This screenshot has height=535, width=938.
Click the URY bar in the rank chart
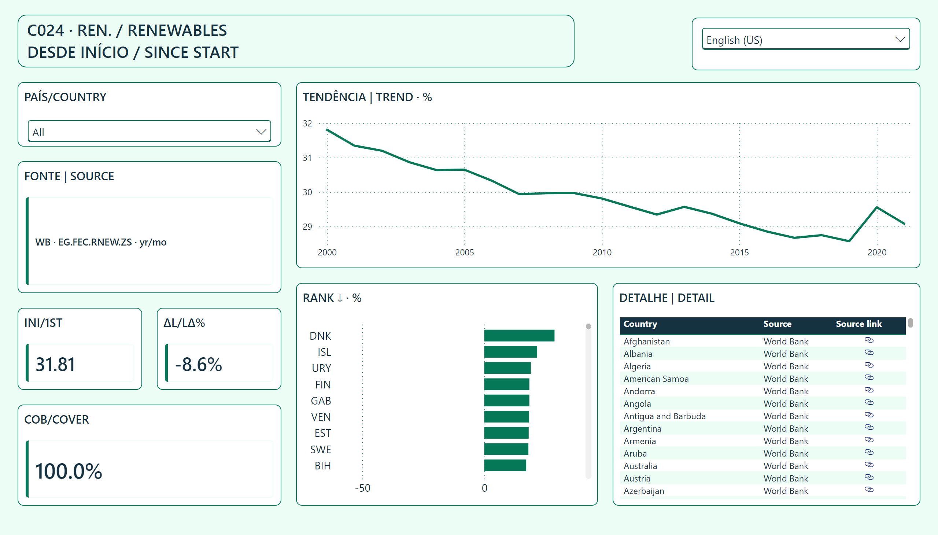click(x=507, y=368)
